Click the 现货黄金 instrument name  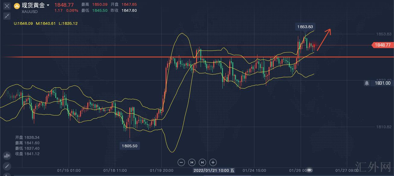pos(33,5)
